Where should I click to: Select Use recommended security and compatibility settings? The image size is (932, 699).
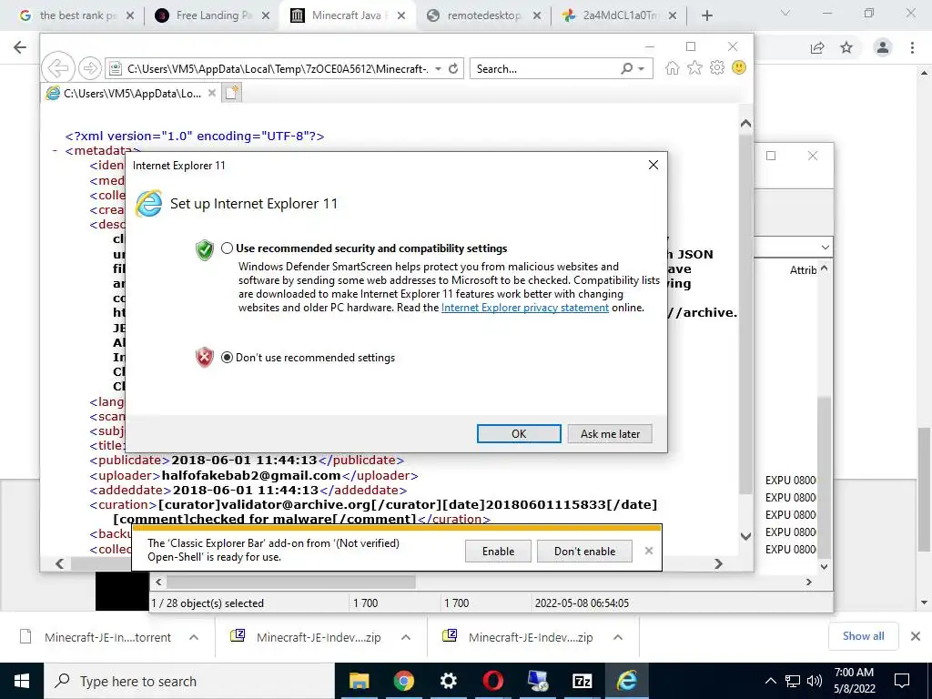227,248
